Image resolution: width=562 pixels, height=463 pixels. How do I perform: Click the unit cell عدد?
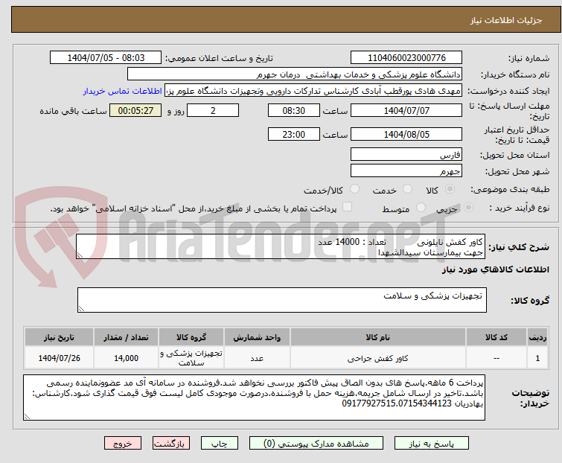coord(257,358)
